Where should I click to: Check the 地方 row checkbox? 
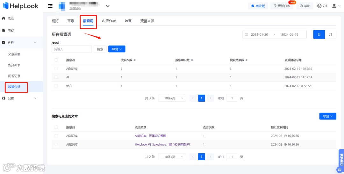click(56, 86)
